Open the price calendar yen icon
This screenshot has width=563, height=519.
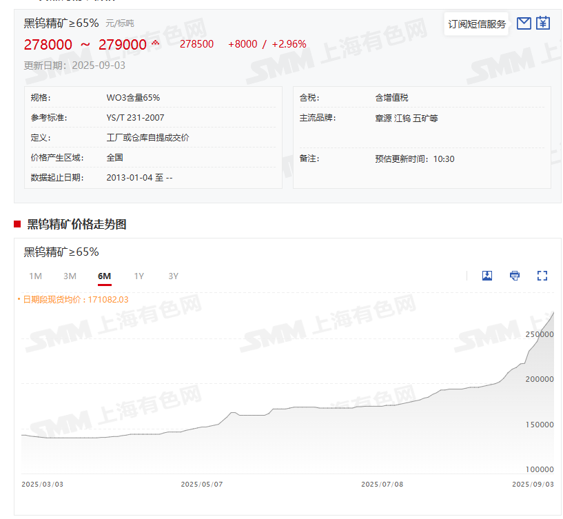[543, 23]
